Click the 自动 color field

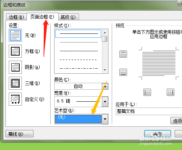click(x=78, y=86)
